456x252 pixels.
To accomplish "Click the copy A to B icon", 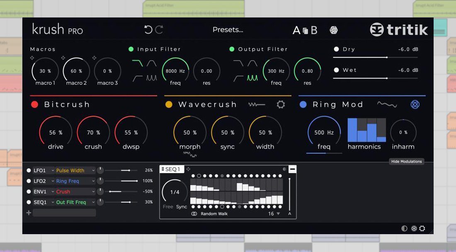I will tap(305, 30).
